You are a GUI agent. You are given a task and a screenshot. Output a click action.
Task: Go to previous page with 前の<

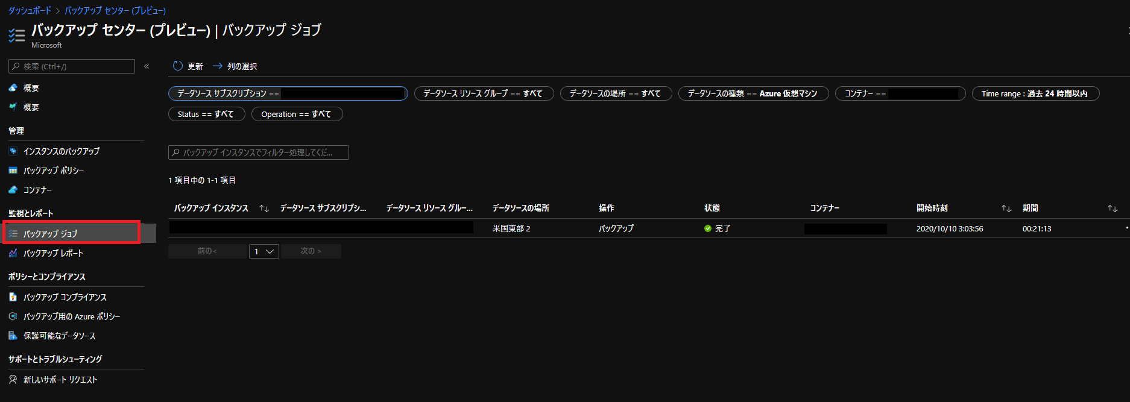coord(207,251)
